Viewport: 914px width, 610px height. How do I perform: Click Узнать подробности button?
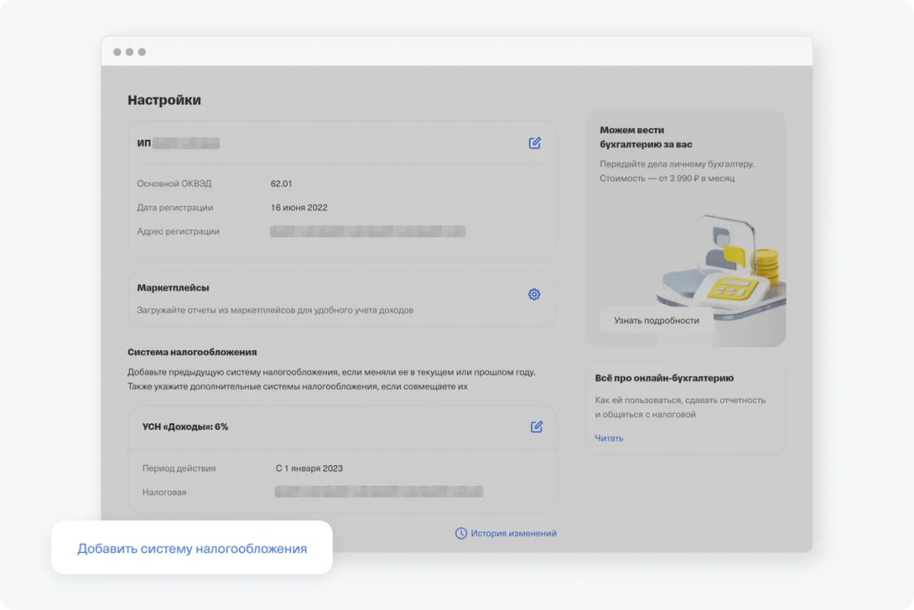tap(657, 320)
